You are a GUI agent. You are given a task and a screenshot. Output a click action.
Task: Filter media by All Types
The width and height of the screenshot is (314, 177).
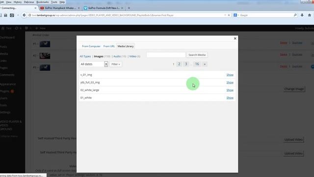click(85, 57)
